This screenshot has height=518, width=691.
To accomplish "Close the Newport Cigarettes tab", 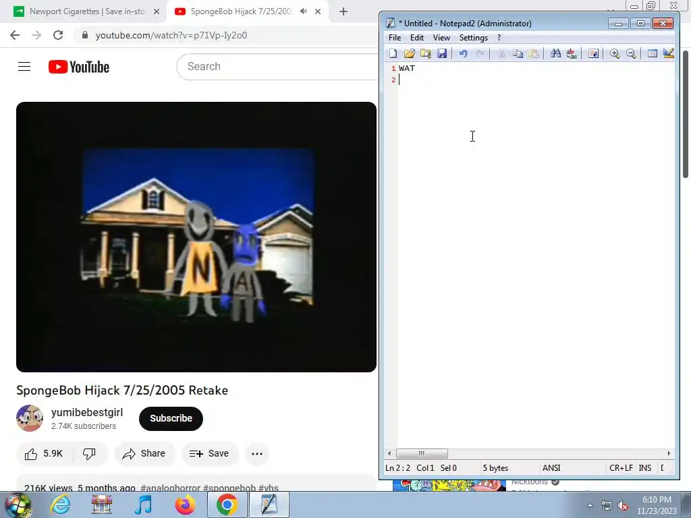I will [157, 12].
